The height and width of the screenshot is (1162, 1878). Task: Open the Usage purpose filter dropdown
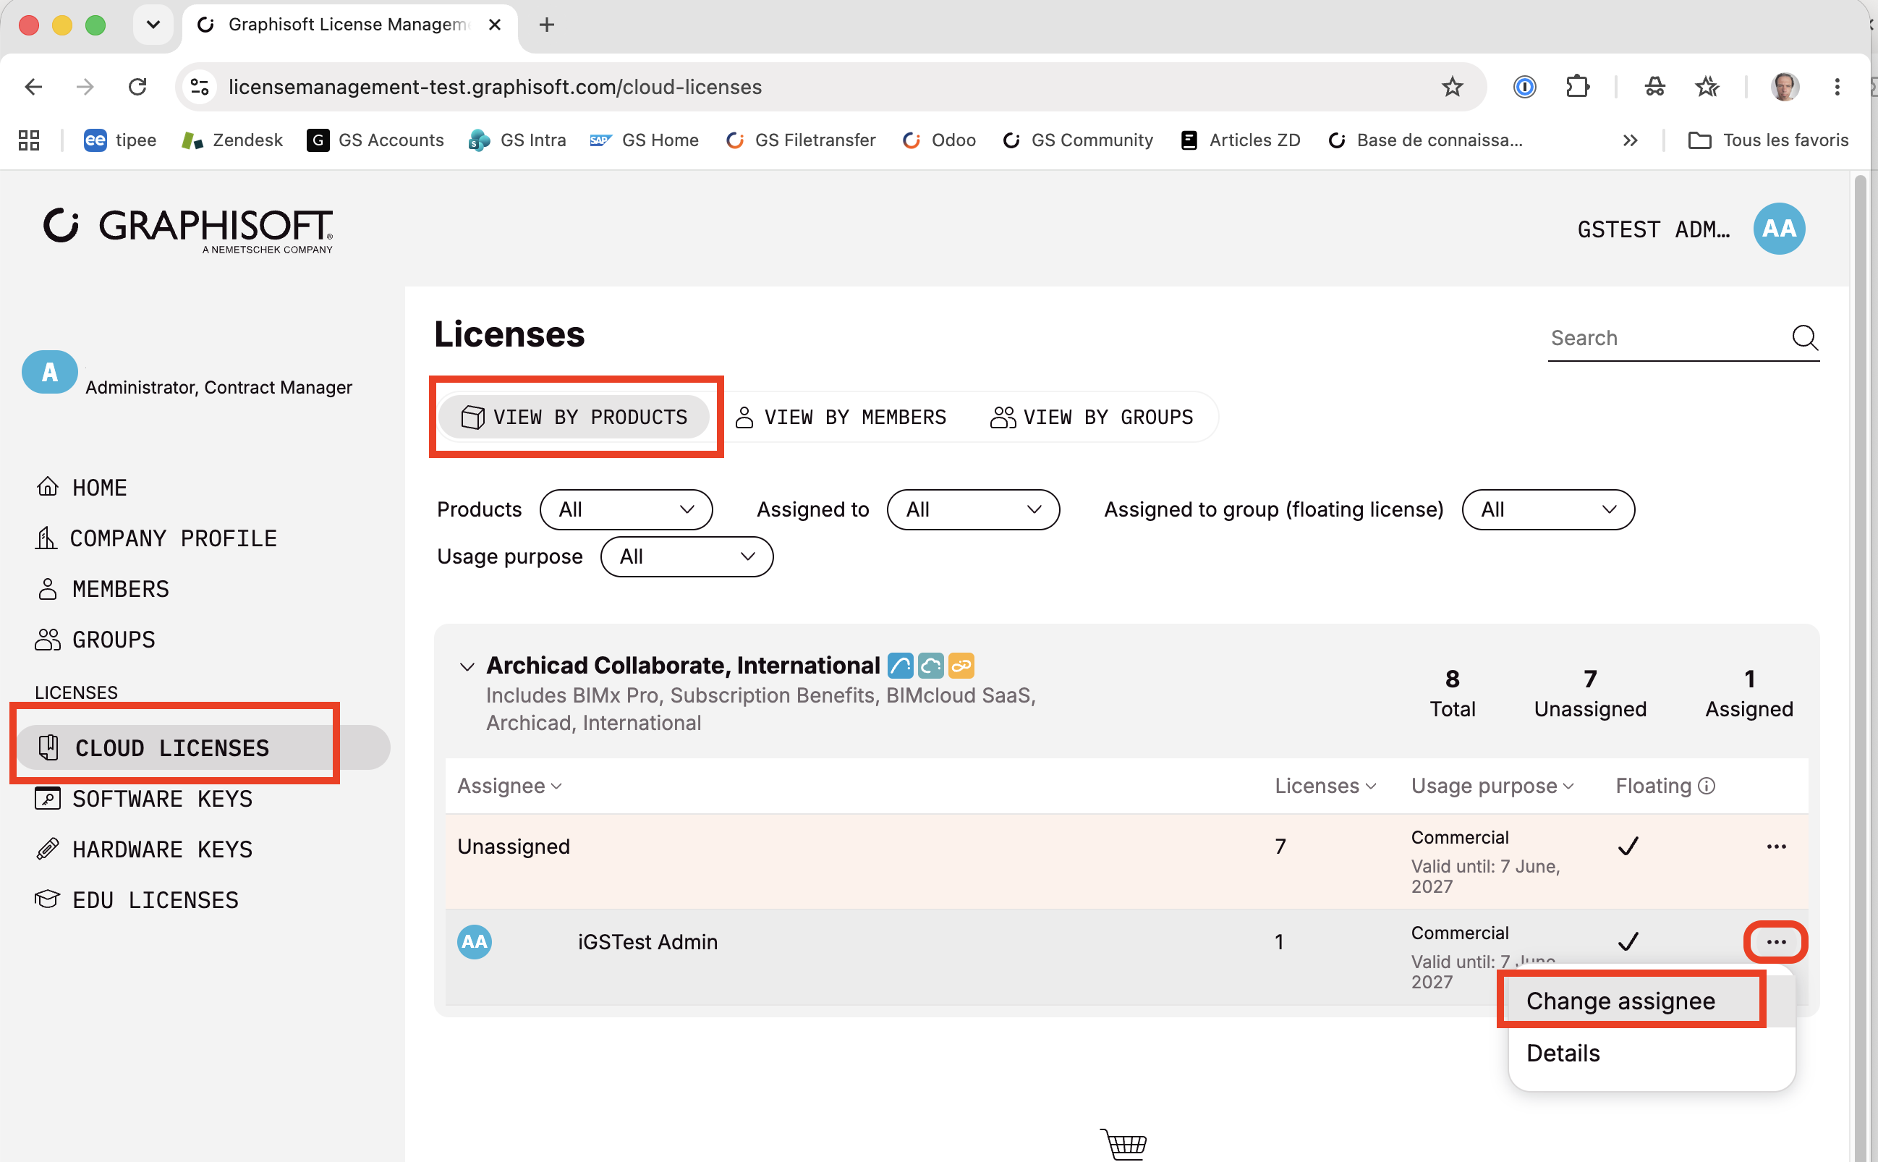(687, 556)
